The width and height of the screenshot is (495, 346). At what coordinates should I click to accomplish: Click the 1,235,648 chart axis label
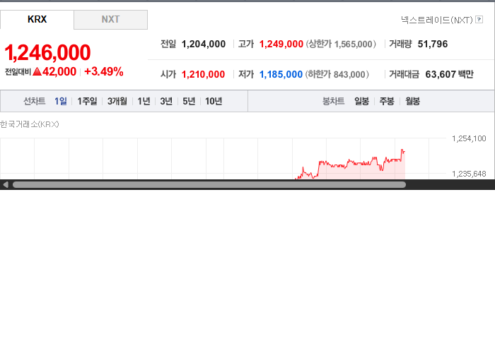point(469,174)
